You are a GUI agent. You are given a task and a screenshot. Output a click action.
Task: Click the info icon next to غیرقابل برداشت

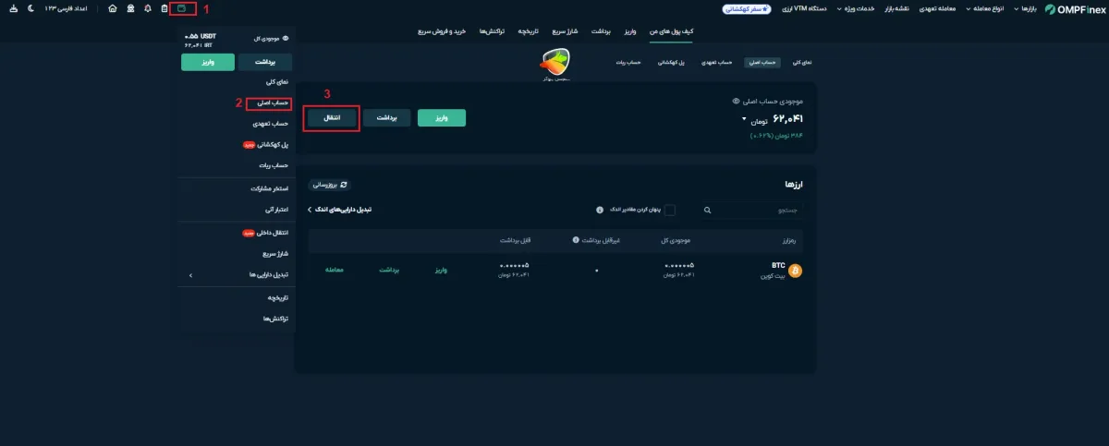click(576, 240)
